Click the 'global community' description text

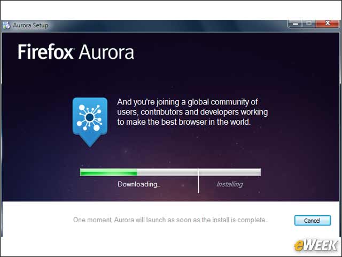point(192,112)
